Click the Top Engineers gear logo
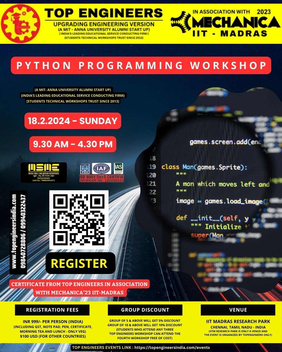Image resolution: width=282 pixels, height=352 pixels. (x=21, y=24)
